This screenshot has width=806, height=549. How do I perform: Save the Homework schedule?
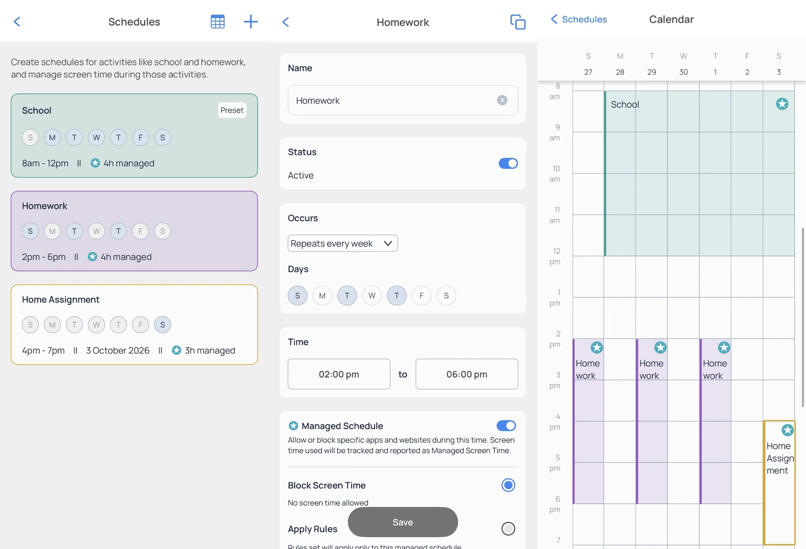click(403, 522)
